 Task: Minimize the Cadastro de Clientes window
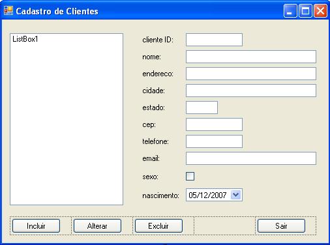(290, 10)
